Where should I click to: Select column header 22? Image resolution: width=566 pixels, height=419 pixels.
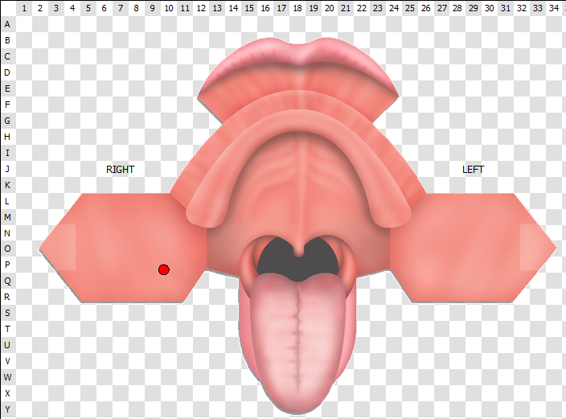[x=361, y=8]
